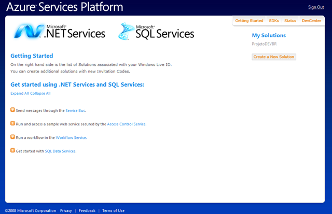Image resolution: width=332 pixels, height=214 pixels.
Task: Open the SQL Data Services link
Action: click(x=61, y=151)
